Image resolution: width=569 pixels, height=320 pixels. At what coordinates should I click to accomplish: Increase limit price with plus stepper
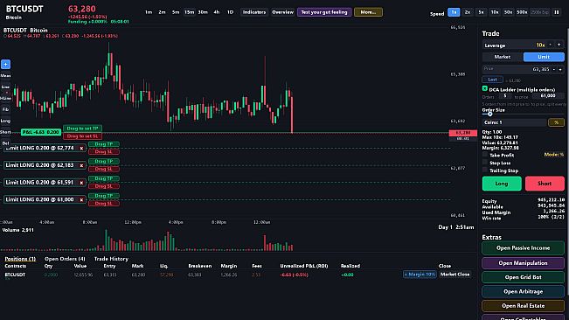point(560,69)
